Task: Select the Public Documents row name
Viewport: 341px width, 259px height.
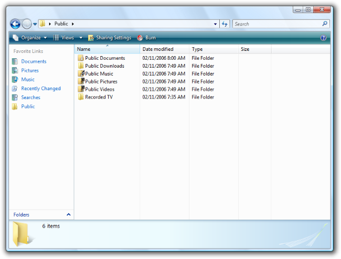Action: click(x=105, y=58)
